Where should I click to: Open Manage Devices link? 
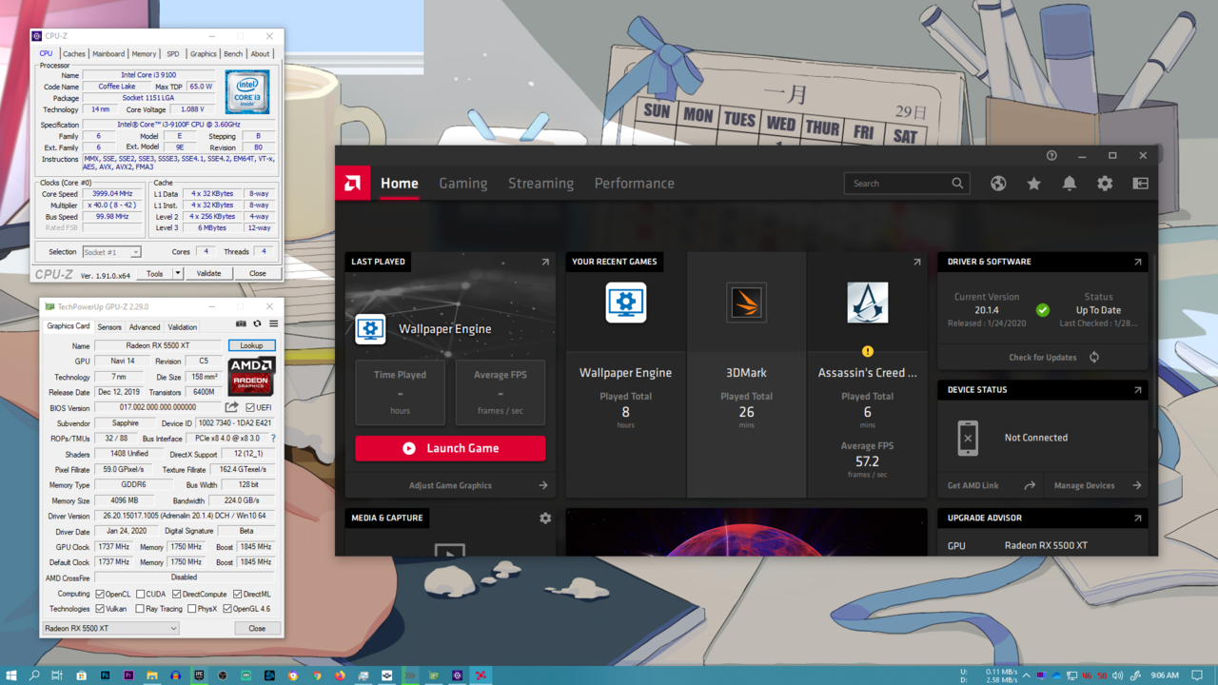[x=1085, y=485]
